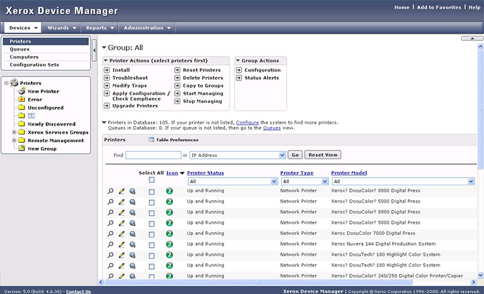
Task: Open the Configure link
Action: 247,122
